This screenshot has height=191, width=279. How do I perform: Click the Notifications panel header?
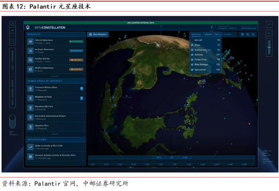(x=55, y=140)
